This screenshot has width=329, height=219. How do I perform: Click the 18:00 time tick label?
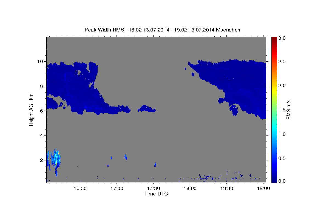190,189
